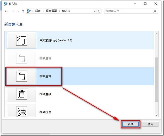Minimize the 輸入法 window

tap(135, 4)
